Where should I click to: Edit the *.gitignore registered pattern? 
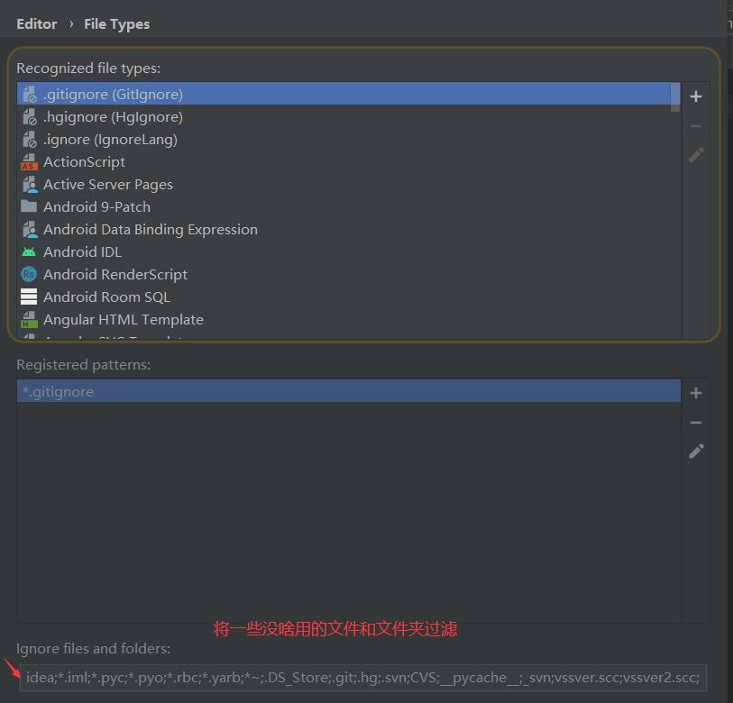pyautogui.click(x=696, y=451)
